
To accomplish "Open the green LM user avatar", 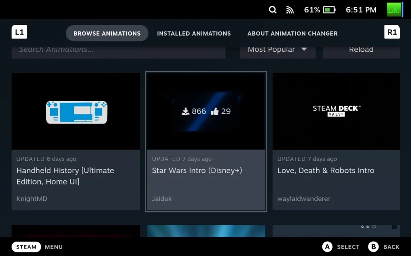I will (394, 10).
